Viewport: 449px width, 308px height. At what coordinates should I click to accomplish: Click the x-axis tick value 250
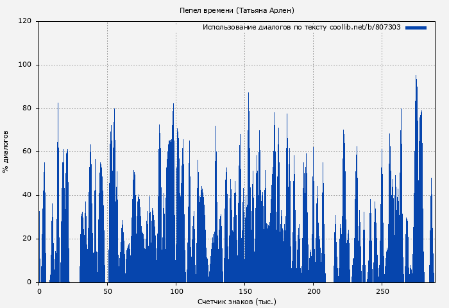tap(382, 291)
